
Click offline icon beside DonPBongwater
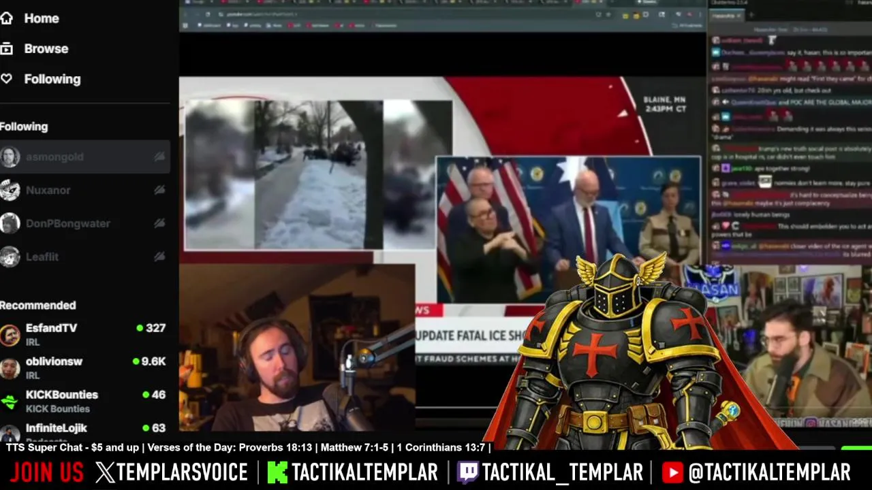click(159, 223)
